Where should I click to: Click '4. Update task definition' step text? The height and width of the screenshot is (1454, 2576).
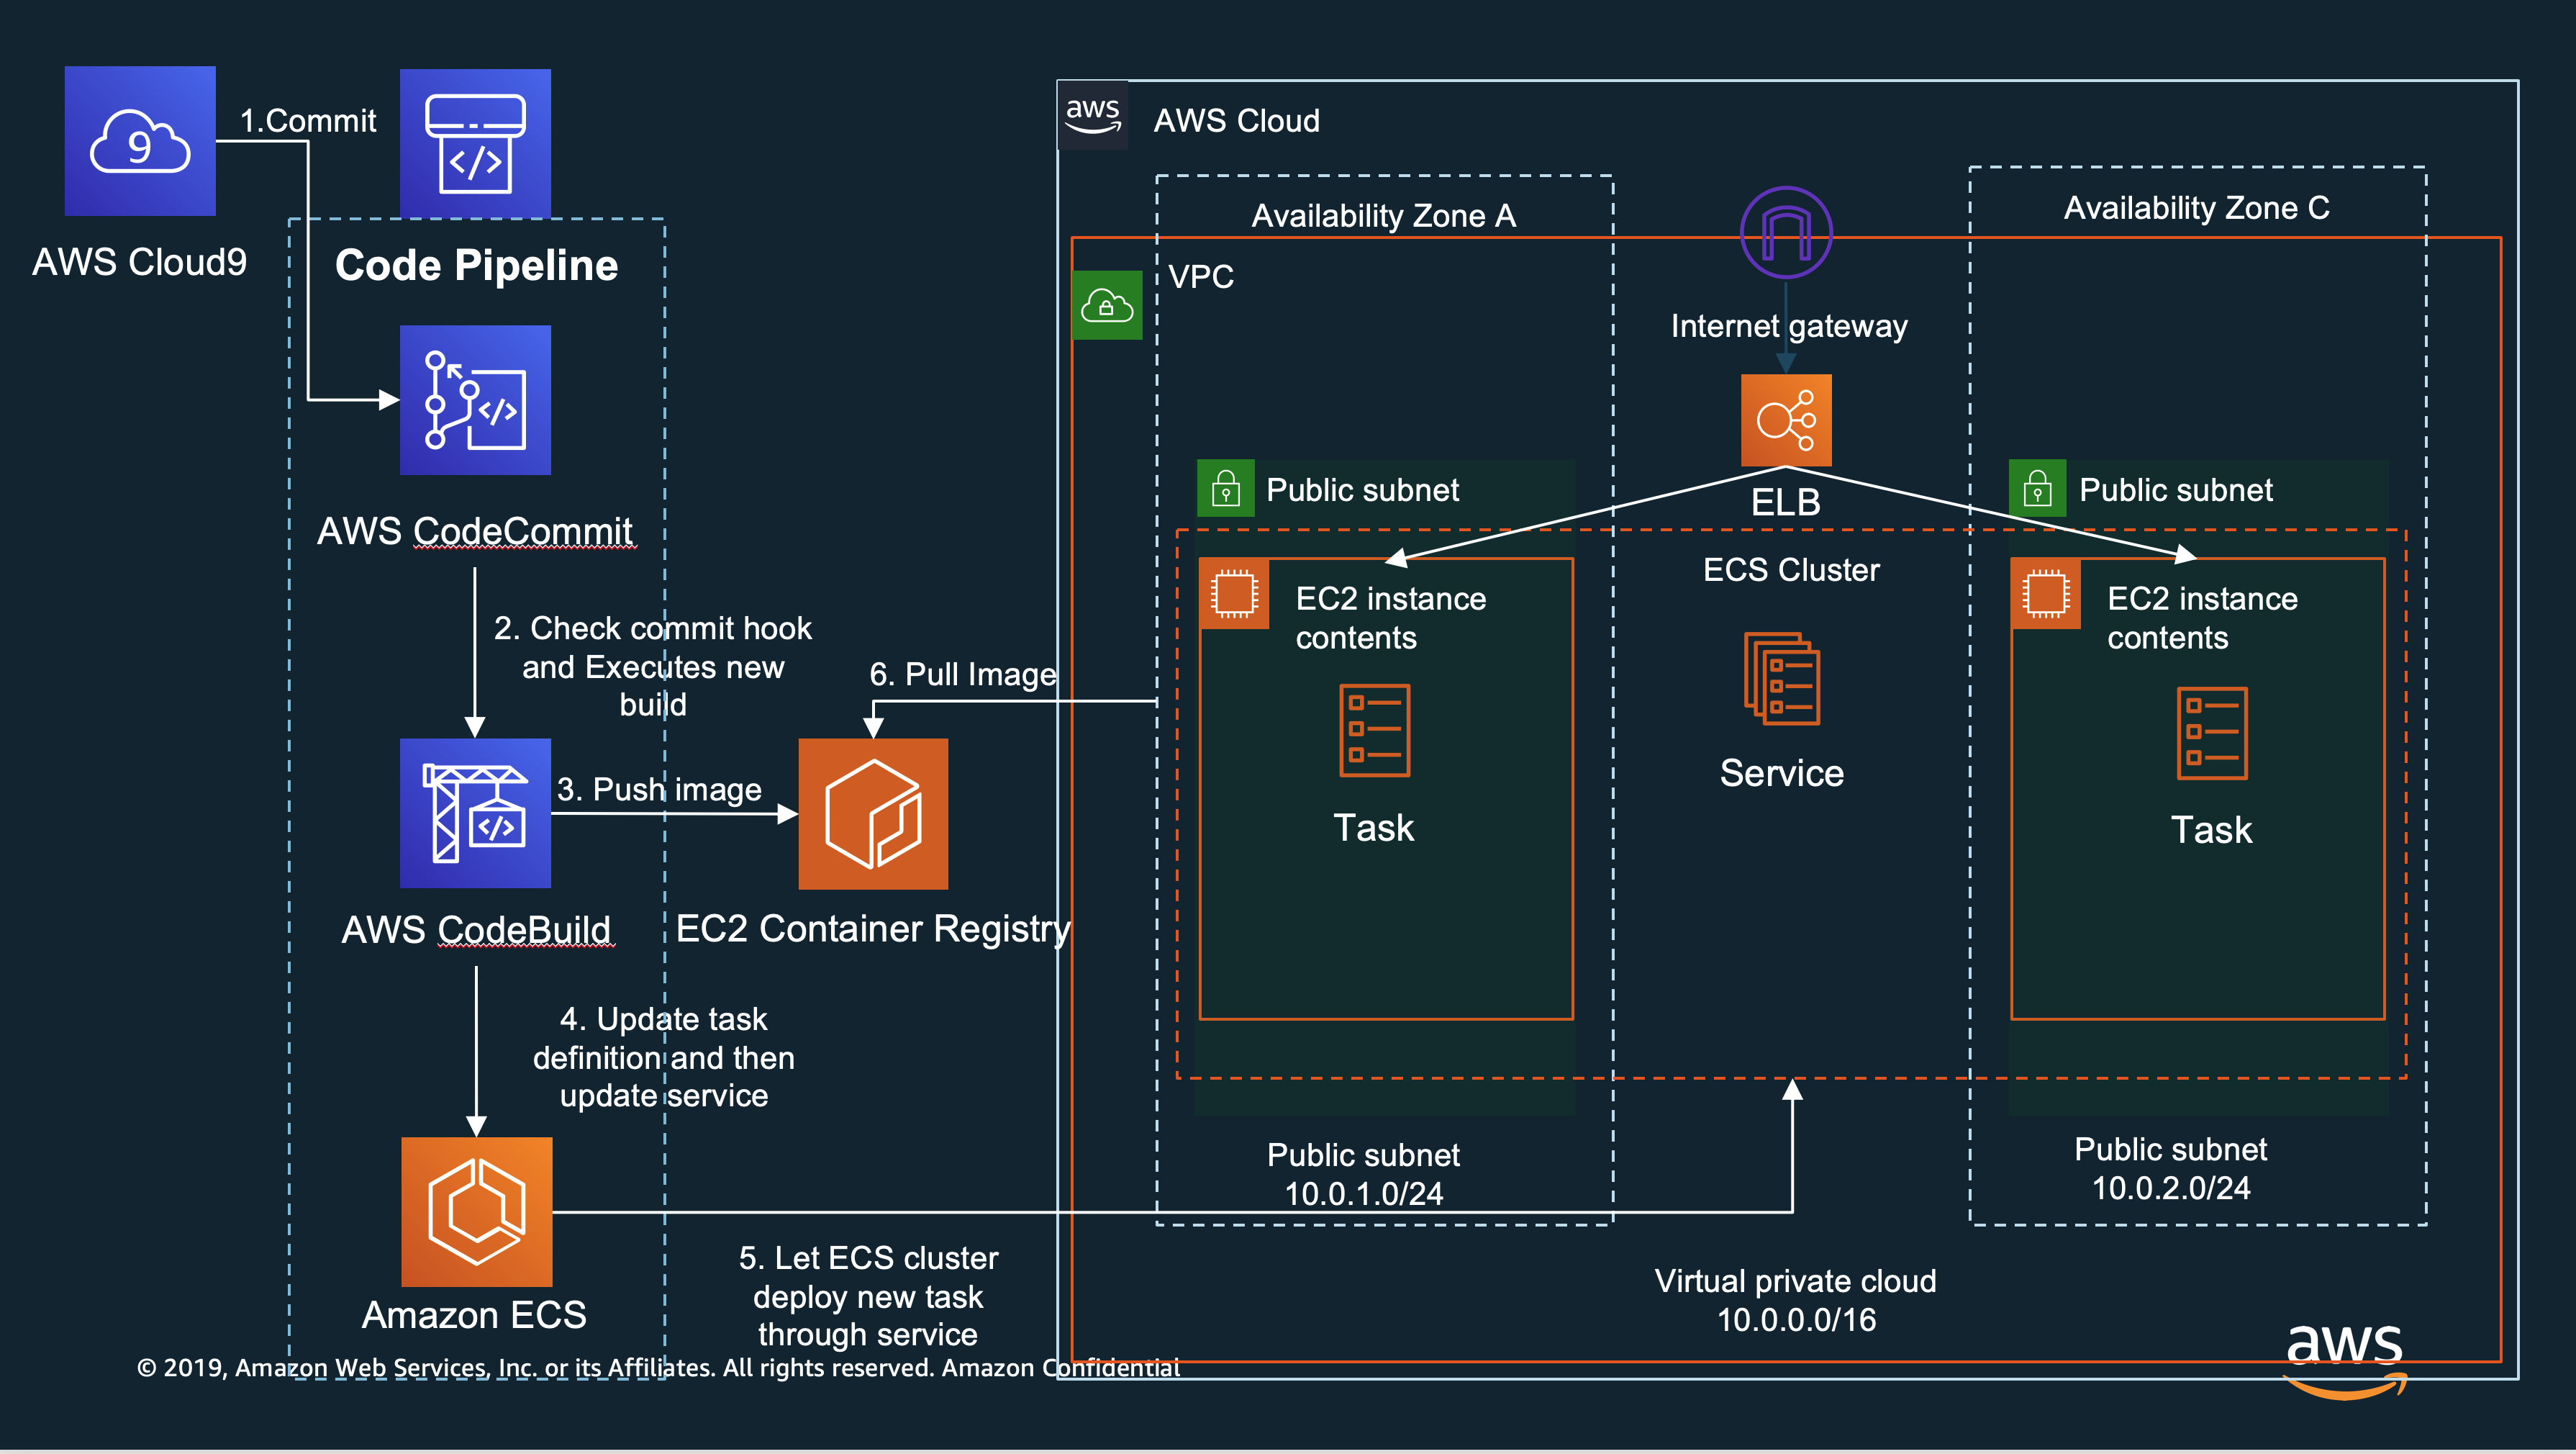coord(664,1057)
